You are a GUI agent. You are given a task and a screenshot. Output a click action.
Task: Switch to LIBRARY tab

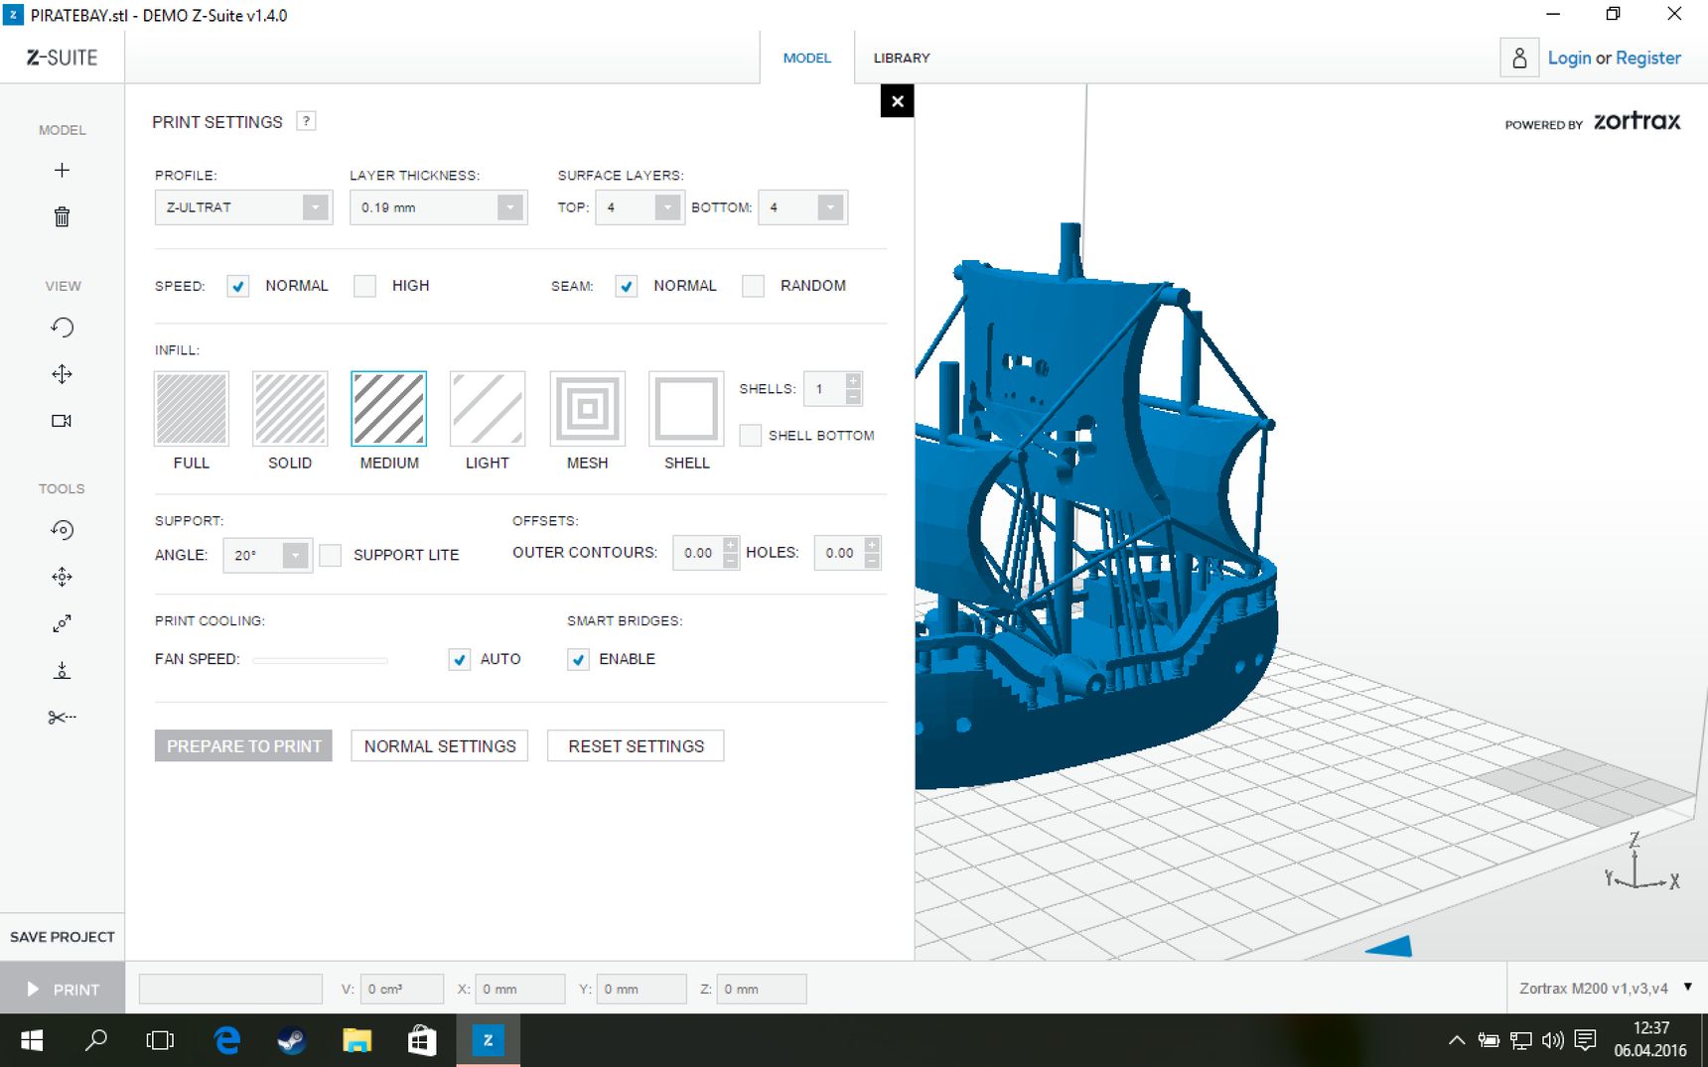[902, 58]
